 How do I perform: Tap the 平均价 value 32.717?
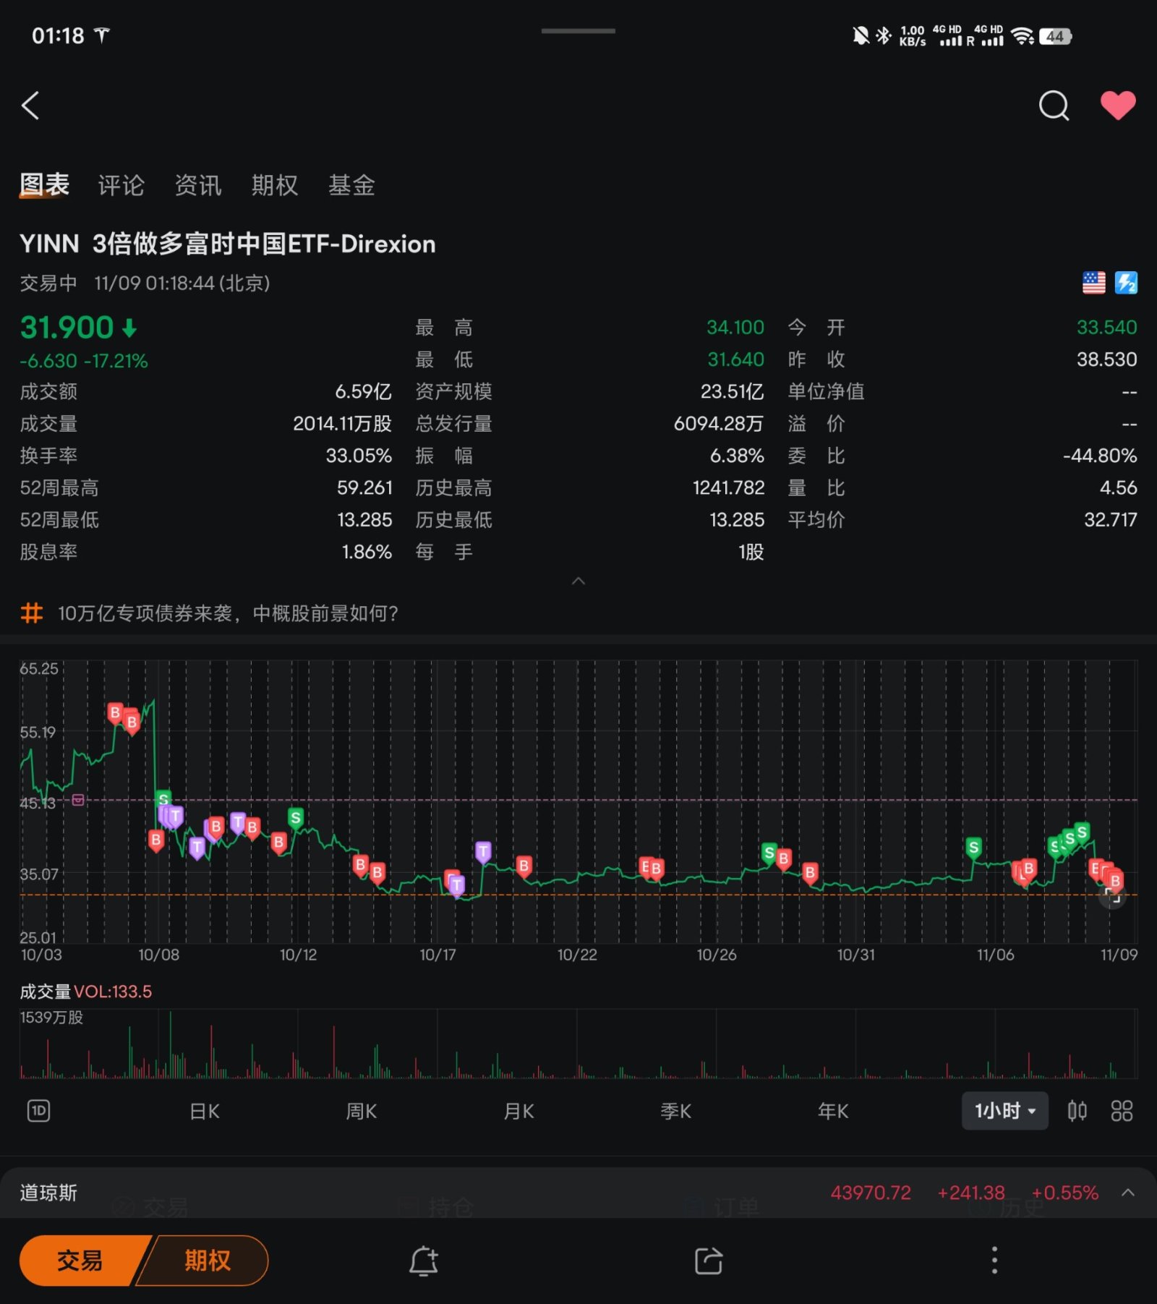pyautogui.click(x=1110, y=520)
